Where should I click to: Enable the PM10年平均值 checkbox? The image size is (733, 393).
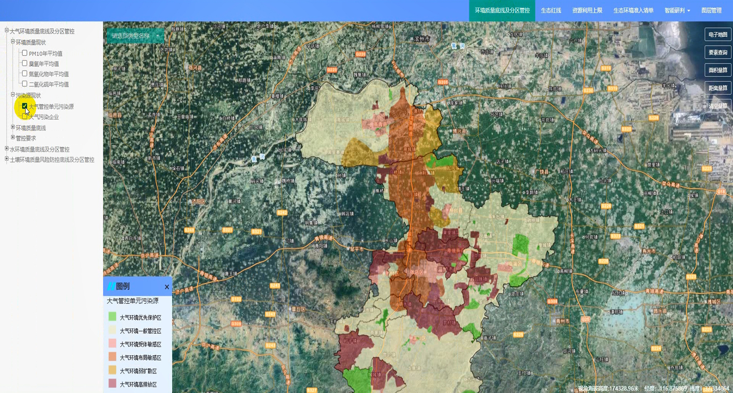[25, 53]
